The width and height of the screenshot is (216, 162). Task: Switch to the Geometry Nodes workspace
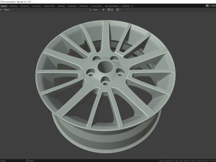pyautogui.click(x=112, y=6)
